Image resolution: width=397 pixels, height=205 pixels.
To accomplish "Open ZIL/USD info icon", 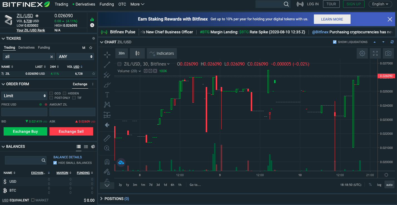I will tap(37, 16).
